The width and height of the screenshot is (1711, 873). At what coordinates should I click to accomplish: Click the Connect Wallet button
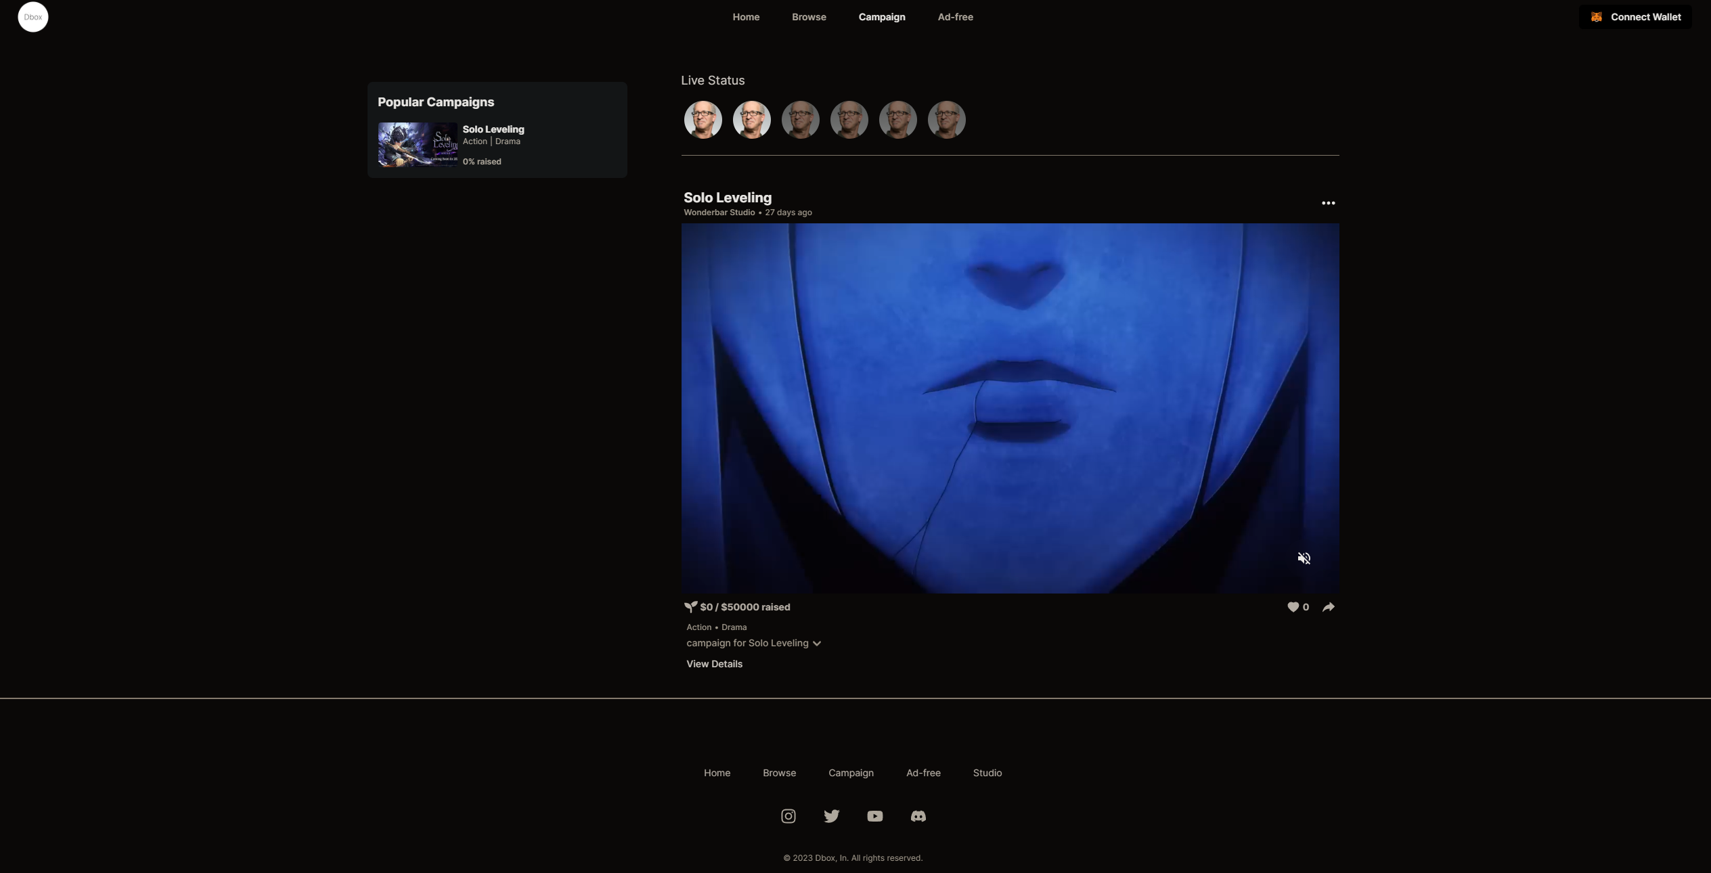pyautogui.click(x=1635, y=17)
